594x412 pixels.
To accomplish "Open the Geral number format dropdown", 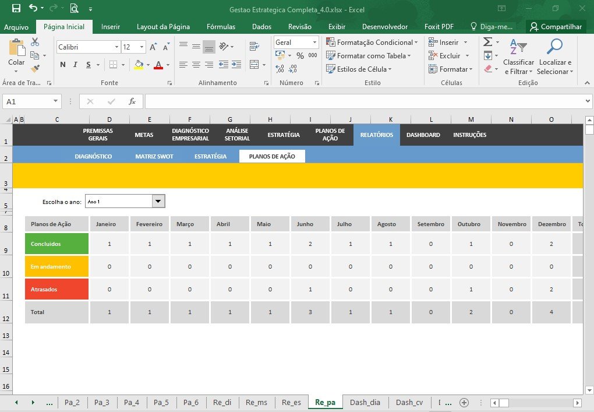I will coord(314,43).
